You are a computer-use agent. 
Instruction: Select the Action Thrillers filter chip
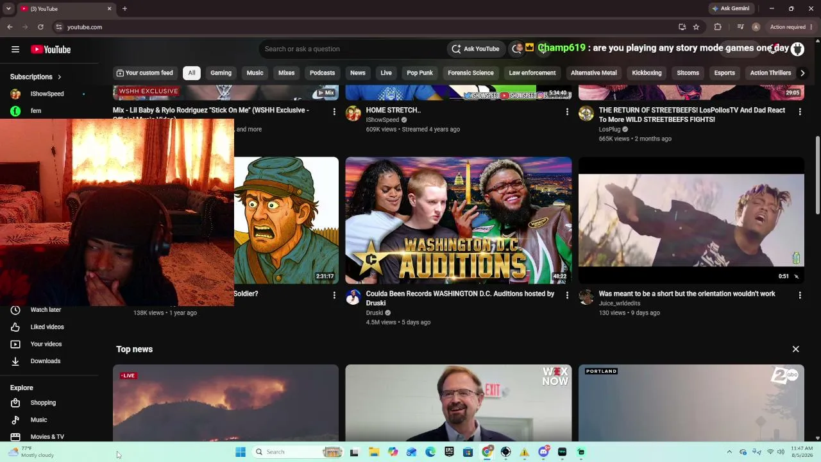pyautogui.click(x=770, y=73)
